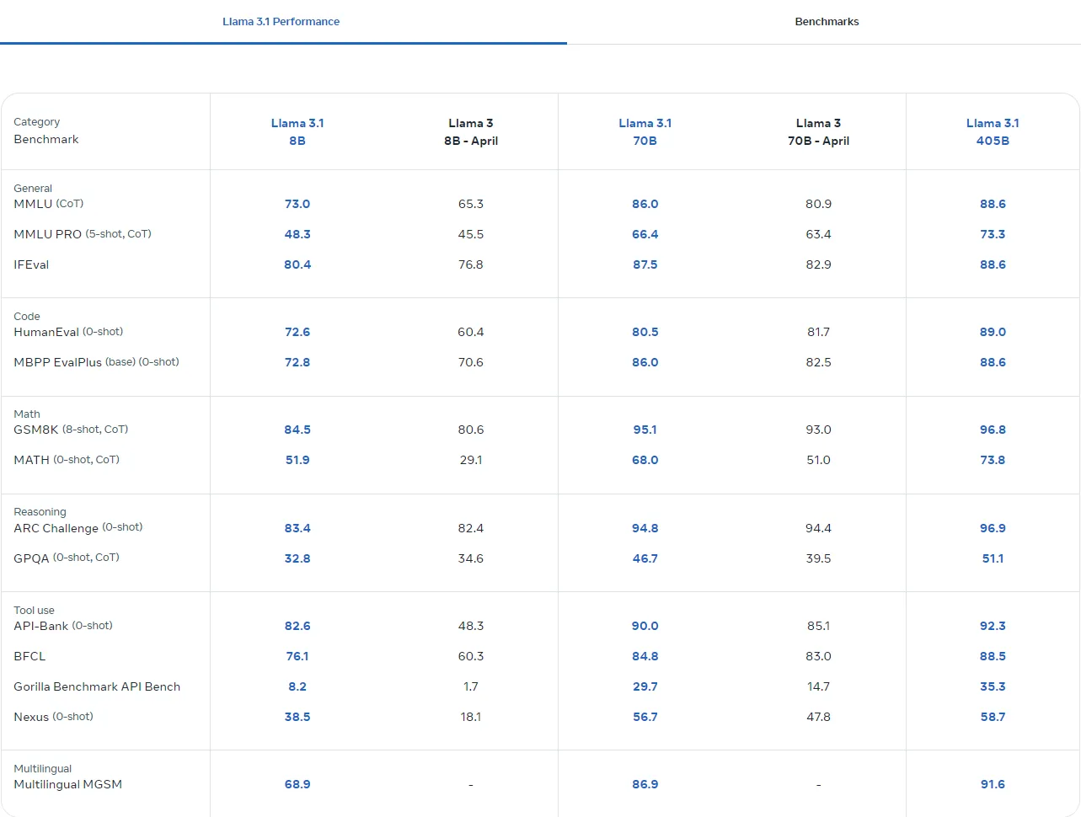1081x817 pixels.
Task: Click the 91.6 Multilingual MGSM score
Action: click(x=993, y=784)
